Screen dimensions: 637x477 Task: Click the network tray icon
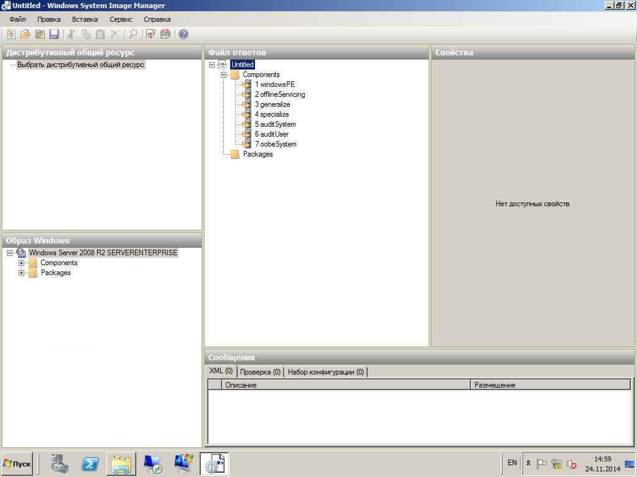point(557,463)
